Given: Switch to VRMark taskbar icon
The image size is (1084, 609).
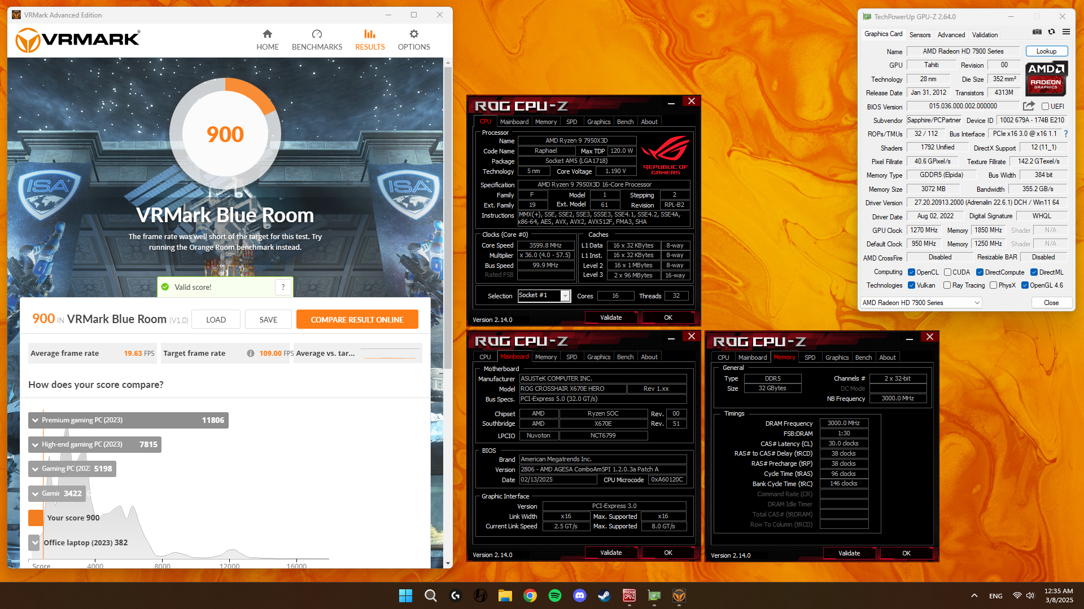Looking at the screenshot, I should [x=679, y=595].
